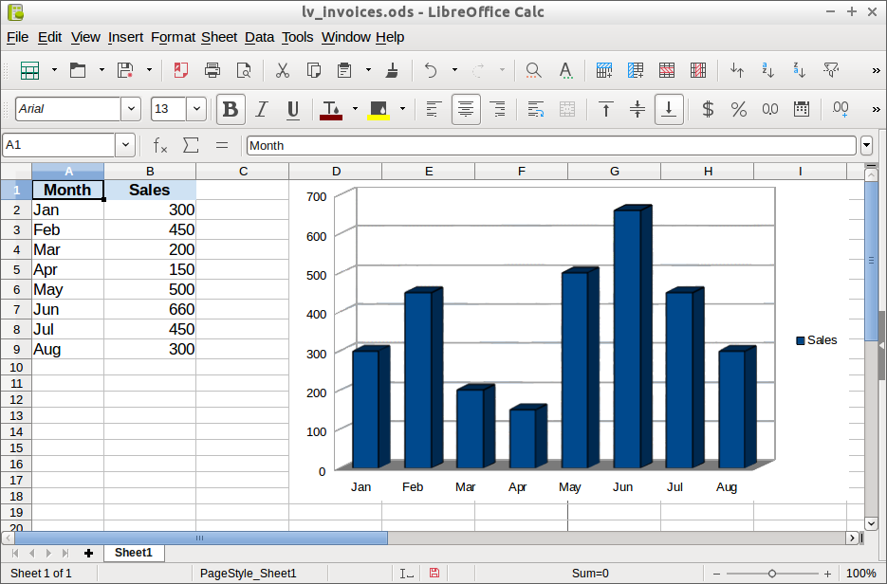Viewport: 887px width, 584px height.
Task: Switch to the Sheet1 tab
Action: coord(133,553)
